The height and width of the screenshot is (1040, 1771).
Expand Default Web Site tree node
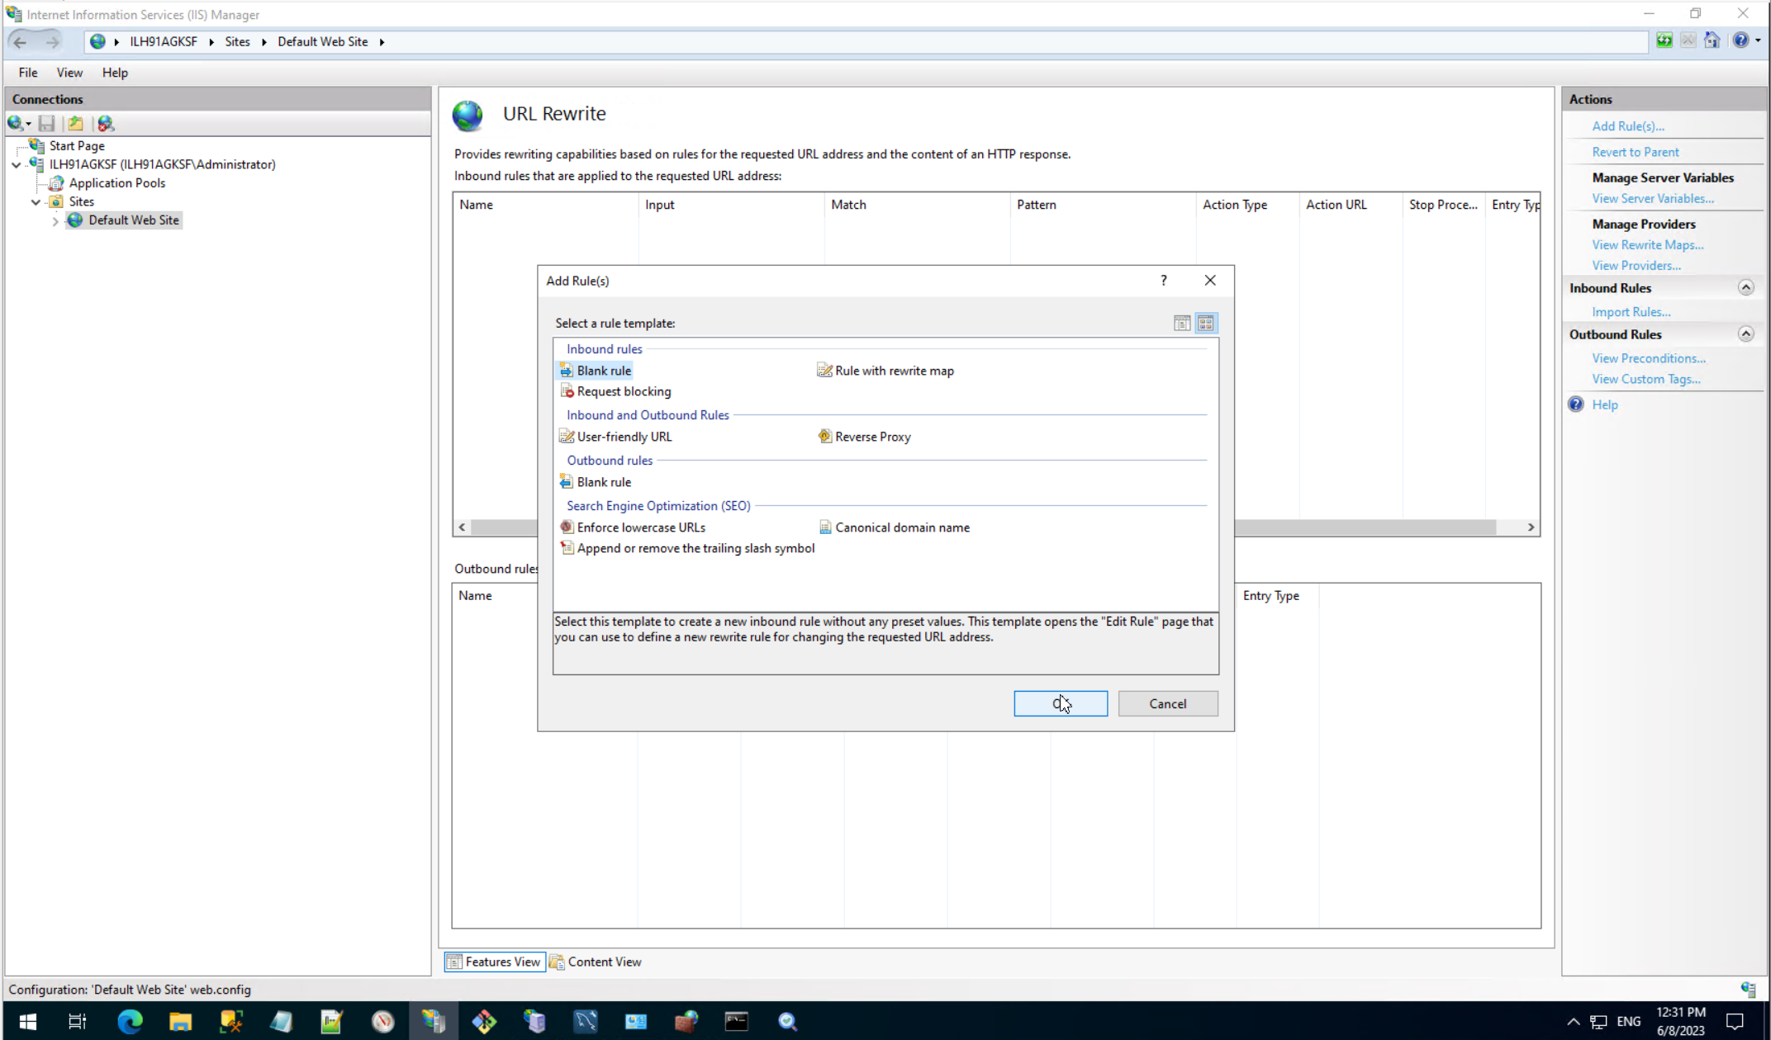click(x=55, y=220)
